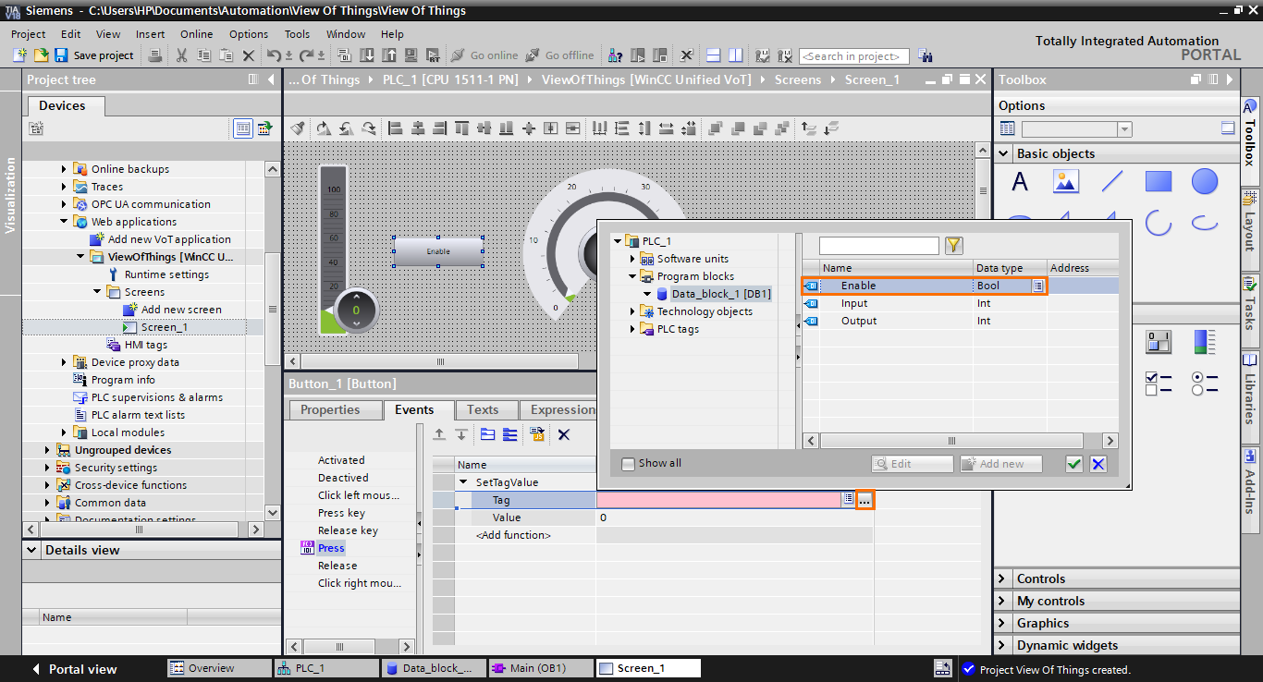The height and width of the screenshot is (682, 1263).
Task: Expand PLC tags in tag dialog
Action: pyautogui.click(x=631, y=329)
